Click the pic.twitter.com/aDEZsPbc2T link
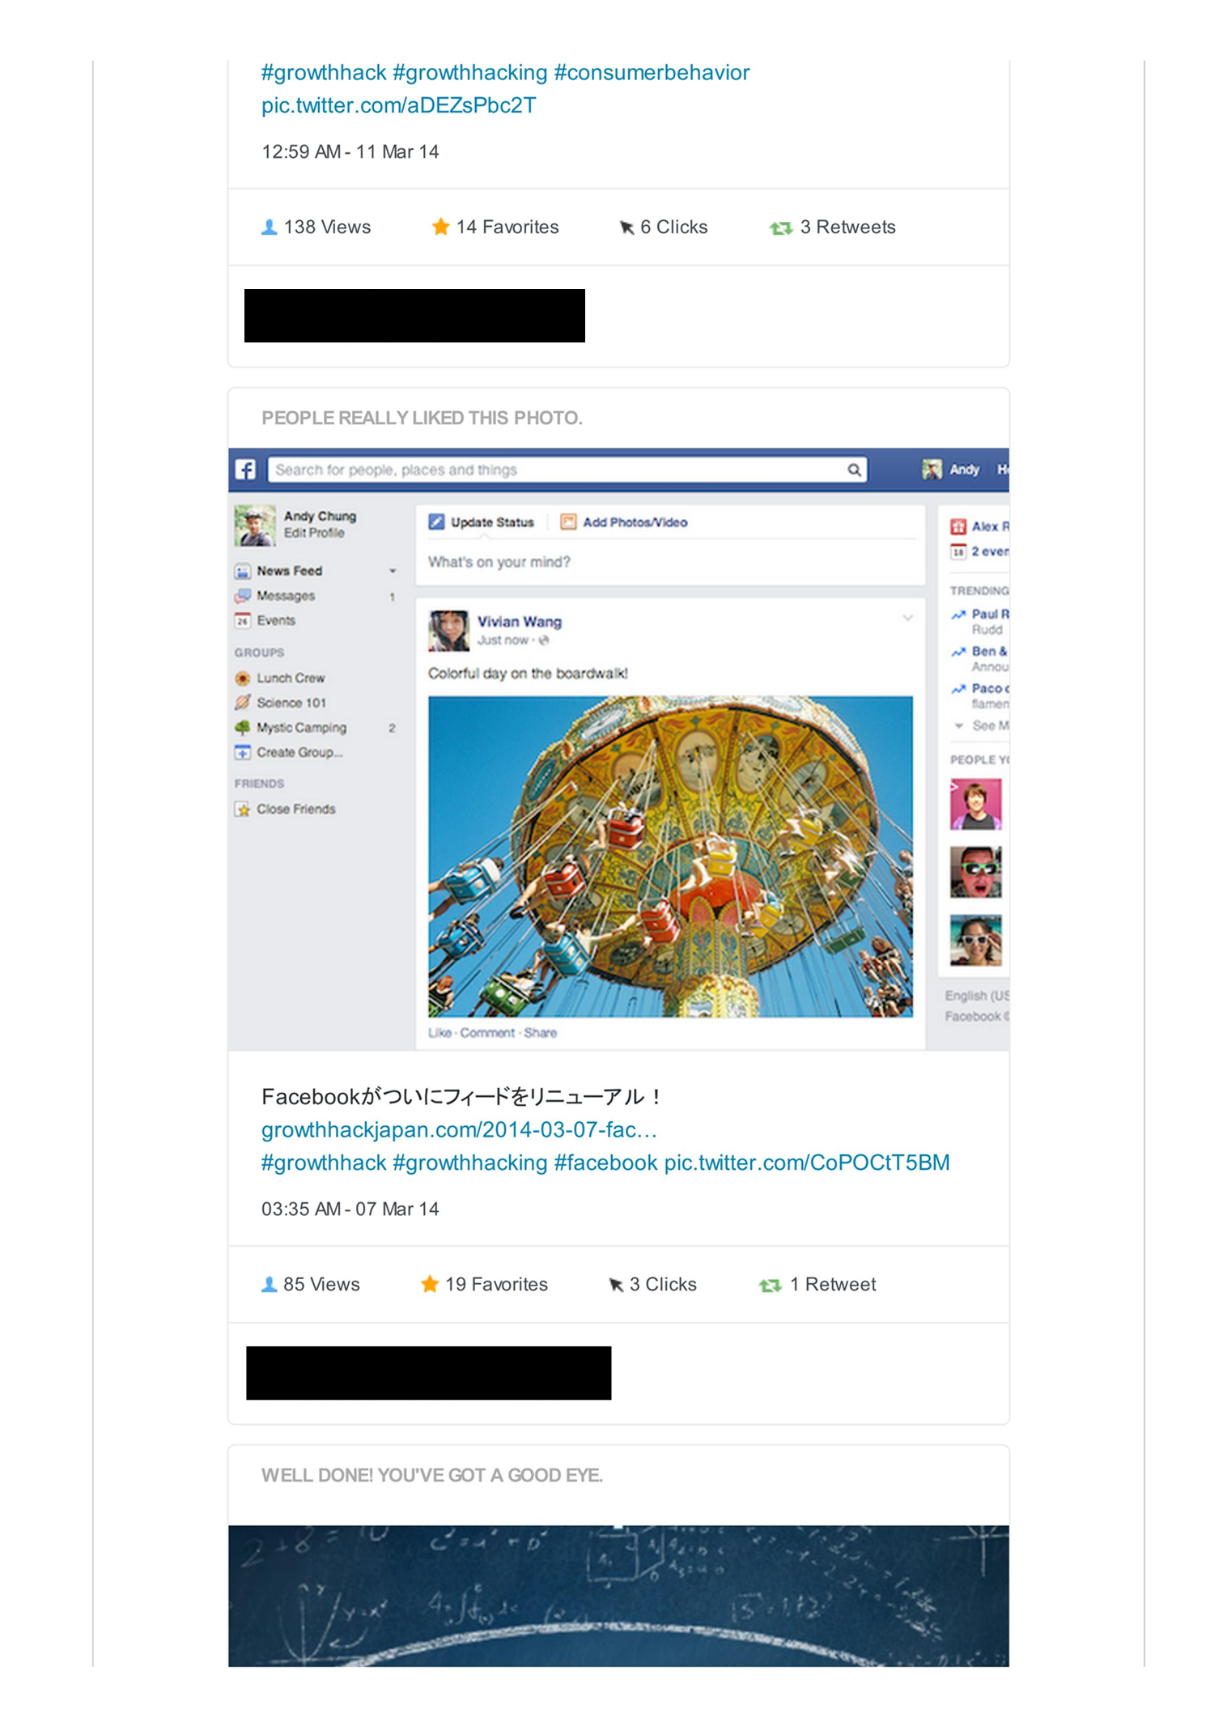Image resolution: width=1223 pixels, height=1726 pixels. coord(398,106)
